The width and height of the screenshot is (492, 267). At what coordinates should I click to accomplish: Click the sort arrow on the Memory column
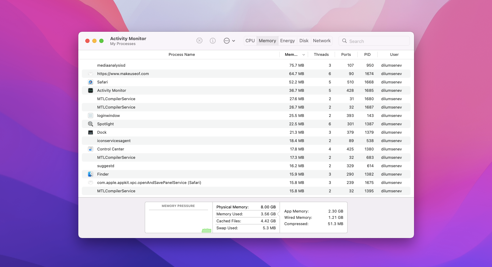[303, 54]
